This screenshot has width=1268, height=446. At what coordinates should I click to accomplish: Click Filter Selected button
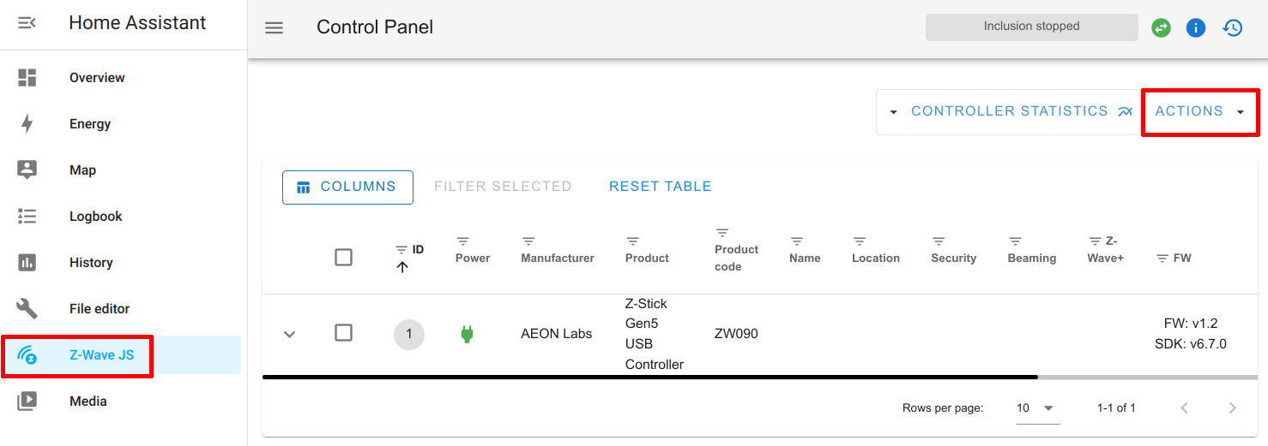pos(503,187)
